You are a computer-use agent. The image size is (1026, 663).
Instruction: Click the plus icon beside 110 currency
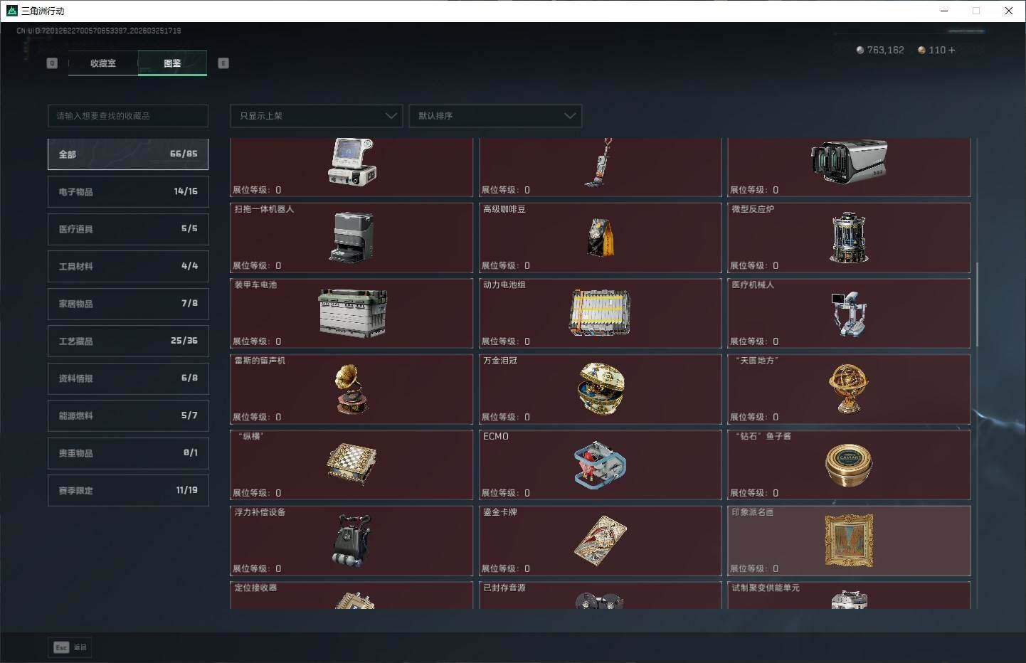[952, 51]
